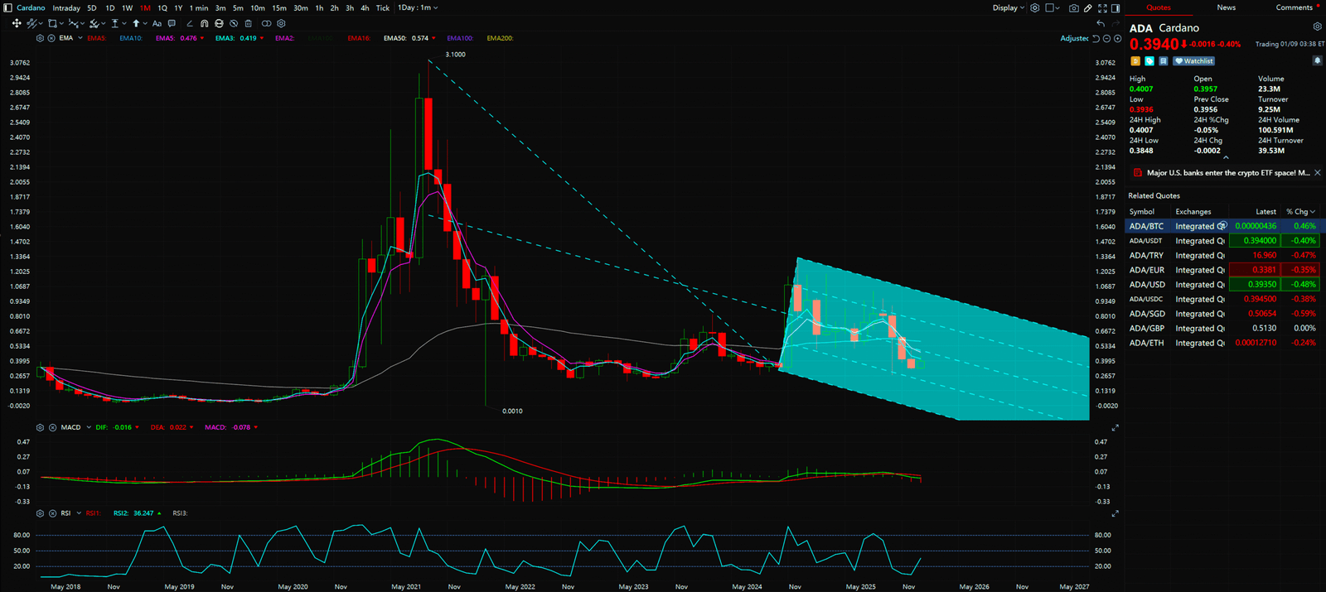Expand the EMA indicator dropdown
Viewport: 1326px width, 592px height.
coord(80,38)
